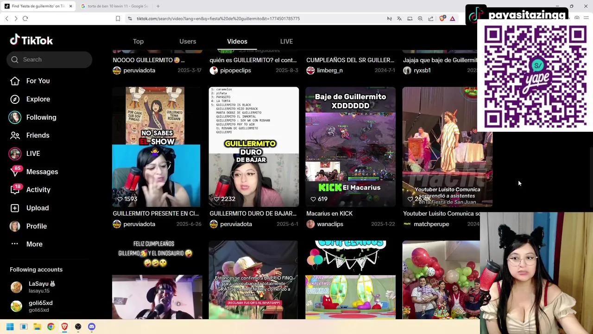Open the LIVE sidebar icon
Viewport: 593px width, 334px height.
click(15, 154)
